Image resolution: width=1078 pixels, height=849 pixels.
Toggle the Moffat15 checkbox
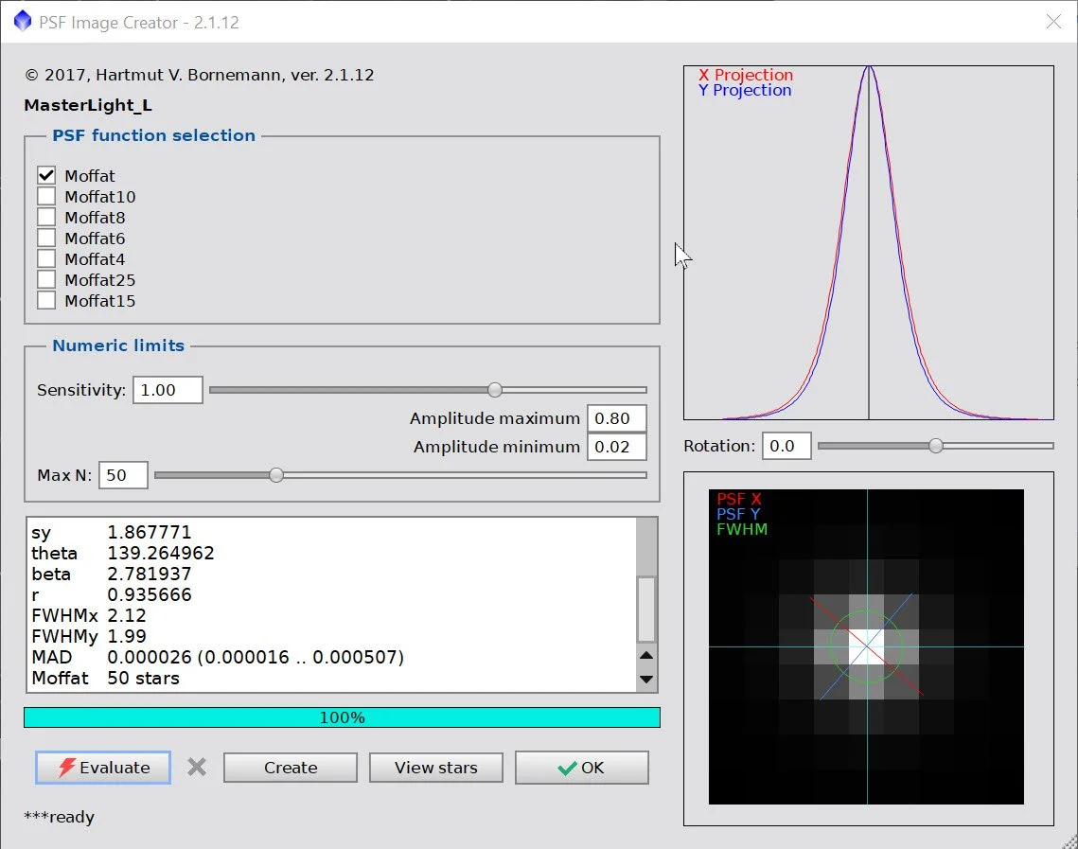pos(46,300)
